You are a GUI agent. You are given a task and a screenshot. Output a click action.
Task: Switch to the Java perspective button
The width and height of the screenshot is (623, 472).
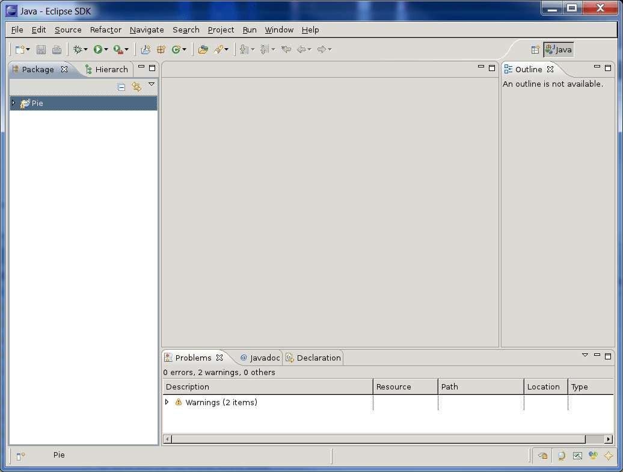558,49
